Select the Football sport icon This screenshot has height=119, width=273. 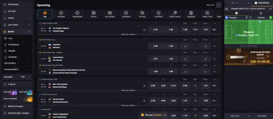[x=61, y=14]
